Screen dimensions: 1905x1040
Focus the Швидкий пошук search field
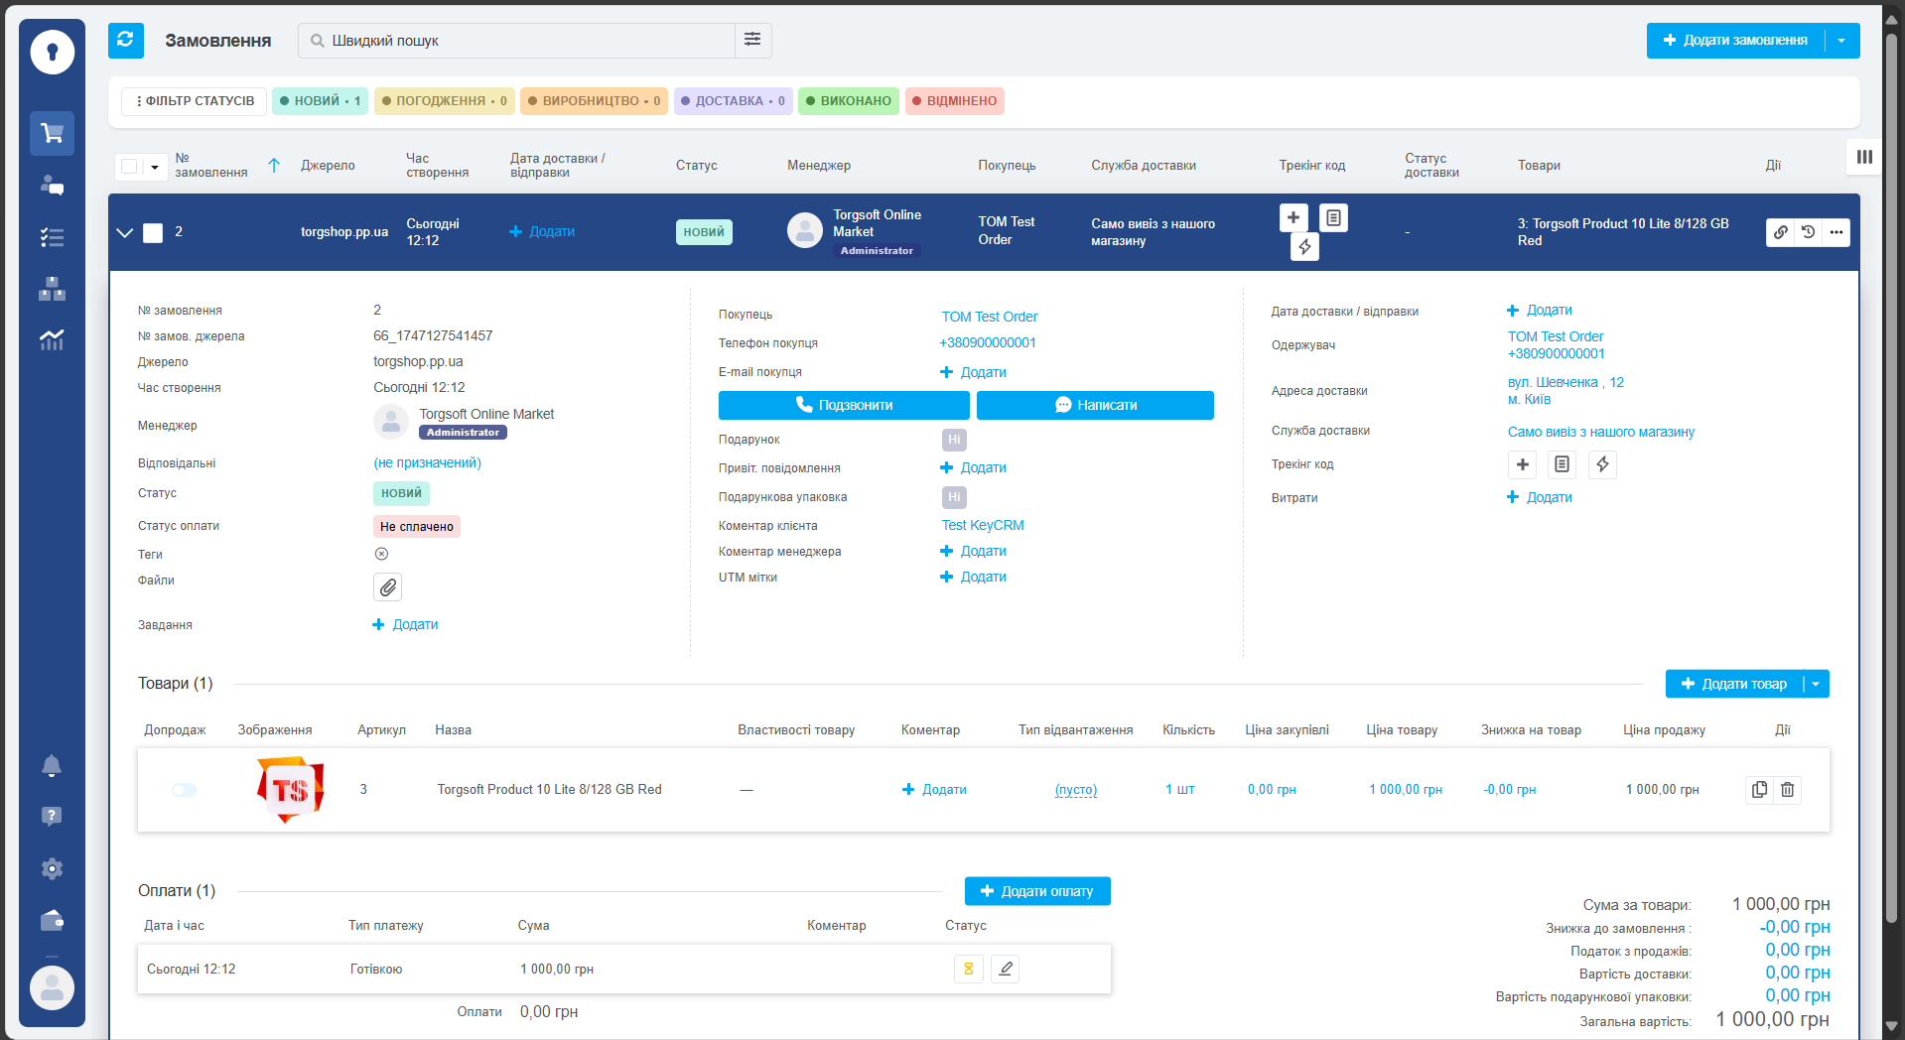(x=516, y=41)
